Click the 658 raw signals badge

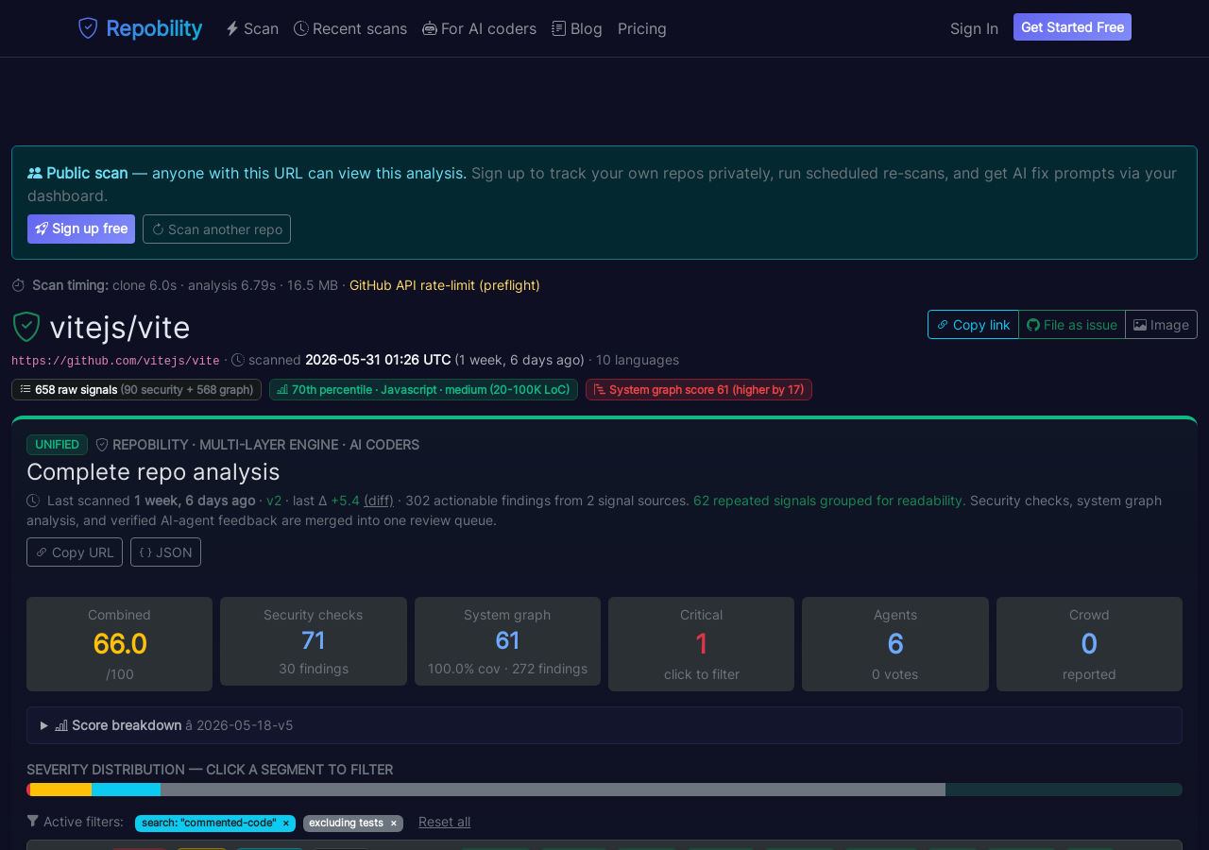136,389
